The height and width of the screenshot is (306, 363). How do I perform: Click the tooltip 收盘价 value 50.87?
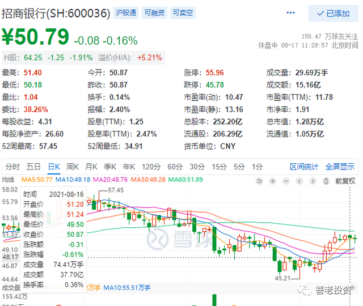[x=75, y=235]
